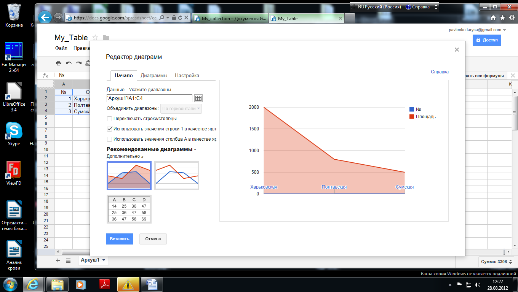Click the search magnifier in address bar
The image size is (518, 292).
(x=162, y=17)
